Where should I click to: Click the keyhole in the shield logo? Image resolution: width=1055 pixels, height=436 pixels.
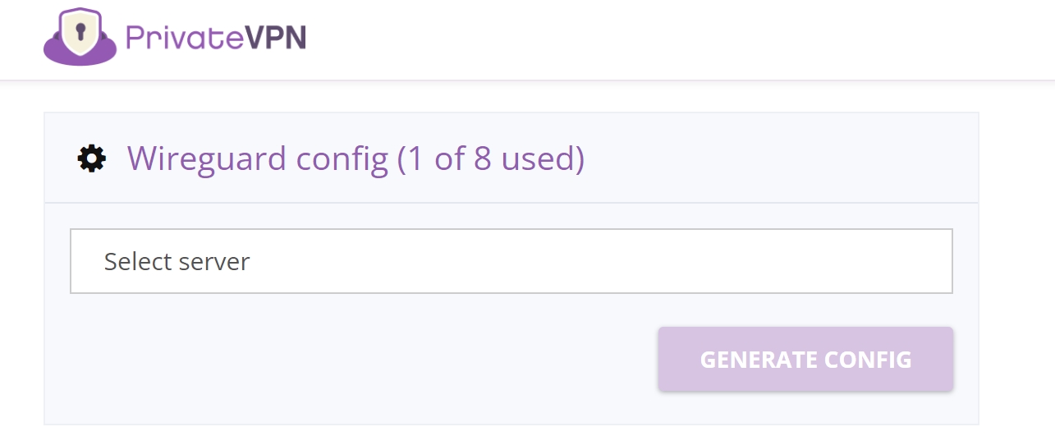[x=80, y=31]
